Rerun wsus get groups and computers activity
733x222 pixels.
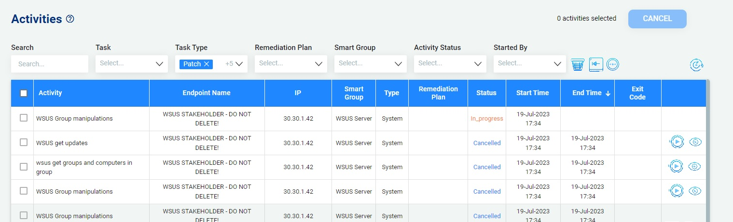tap(677, 166)
